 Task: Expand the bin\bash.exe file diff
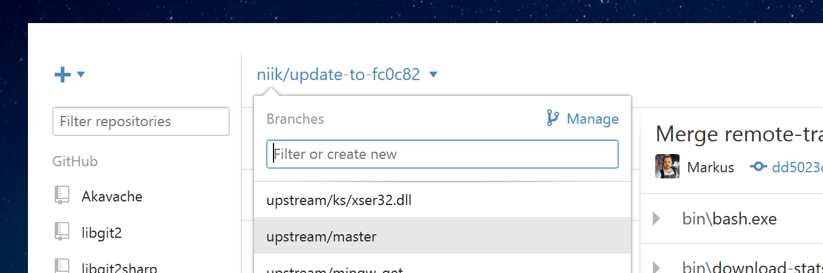(x=657, y=218)
